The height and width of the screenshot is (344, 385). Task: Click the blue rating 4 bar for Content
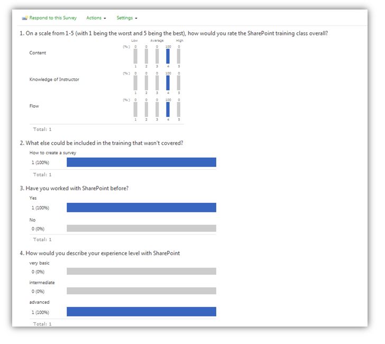click(x=168, y=57)
